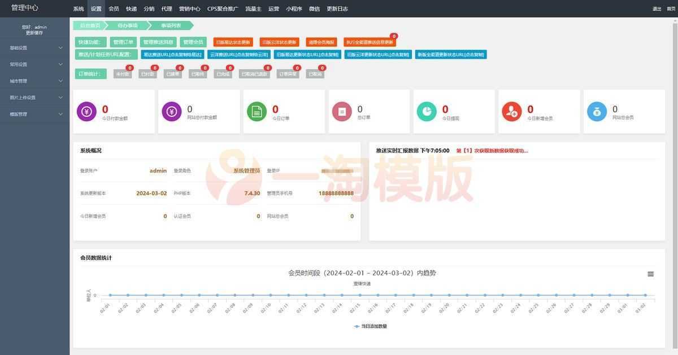
Task: Click the 执行全部更新 orange button
Action: [370, 42]
